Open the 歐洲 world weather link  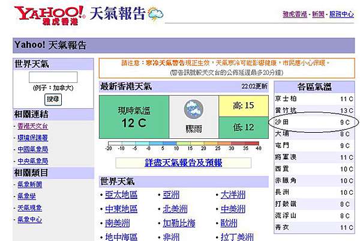coord(229,223)
